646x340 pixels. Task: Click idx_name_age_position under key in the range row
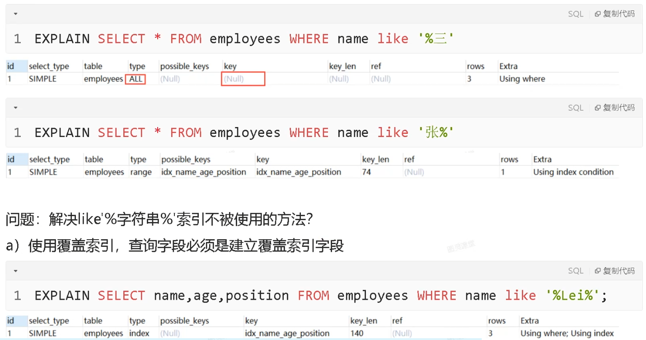click(299, 172)
